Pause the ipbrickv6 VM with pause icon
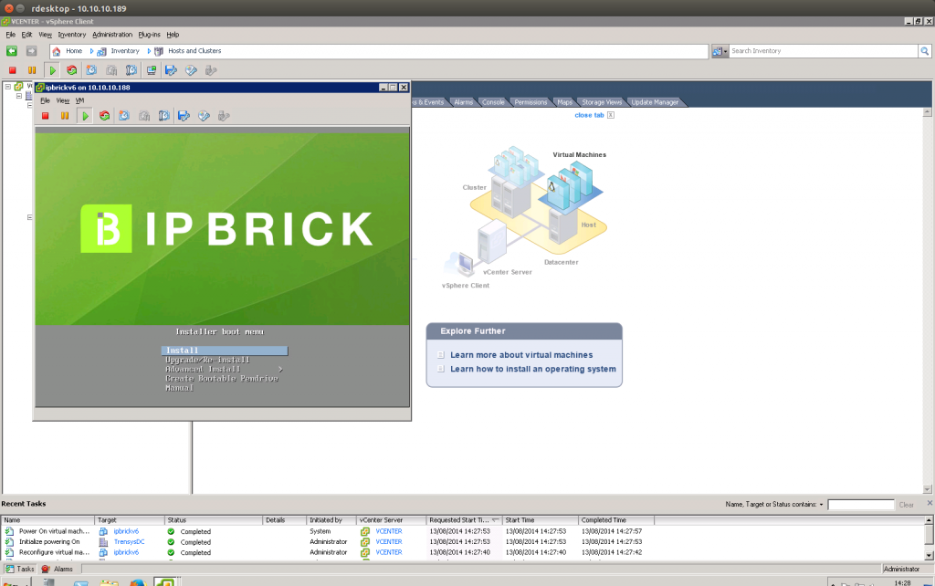This screenshot has width=935, height=586. click(x=64, y=115)
